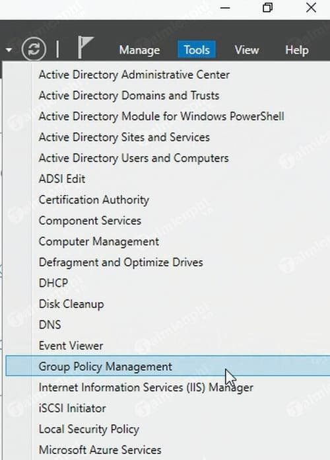Launch Active Directory Users and Computers
The height and width of the screenshot is (460, 330).
click(133, 158)
